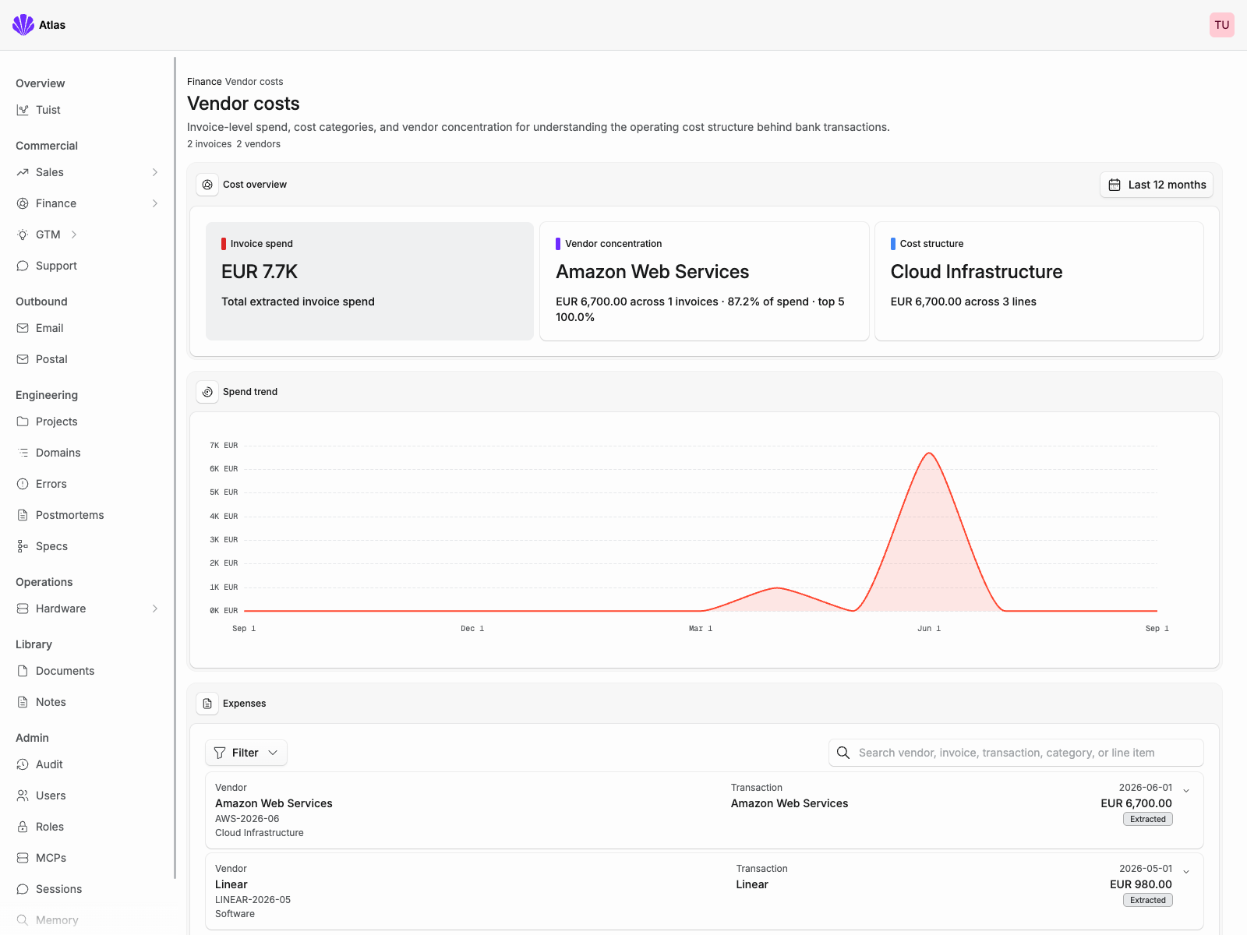The image size is (1247, 935).
Task: Click the AWS-2026-06 invoice number
Action: click(247, 819)
